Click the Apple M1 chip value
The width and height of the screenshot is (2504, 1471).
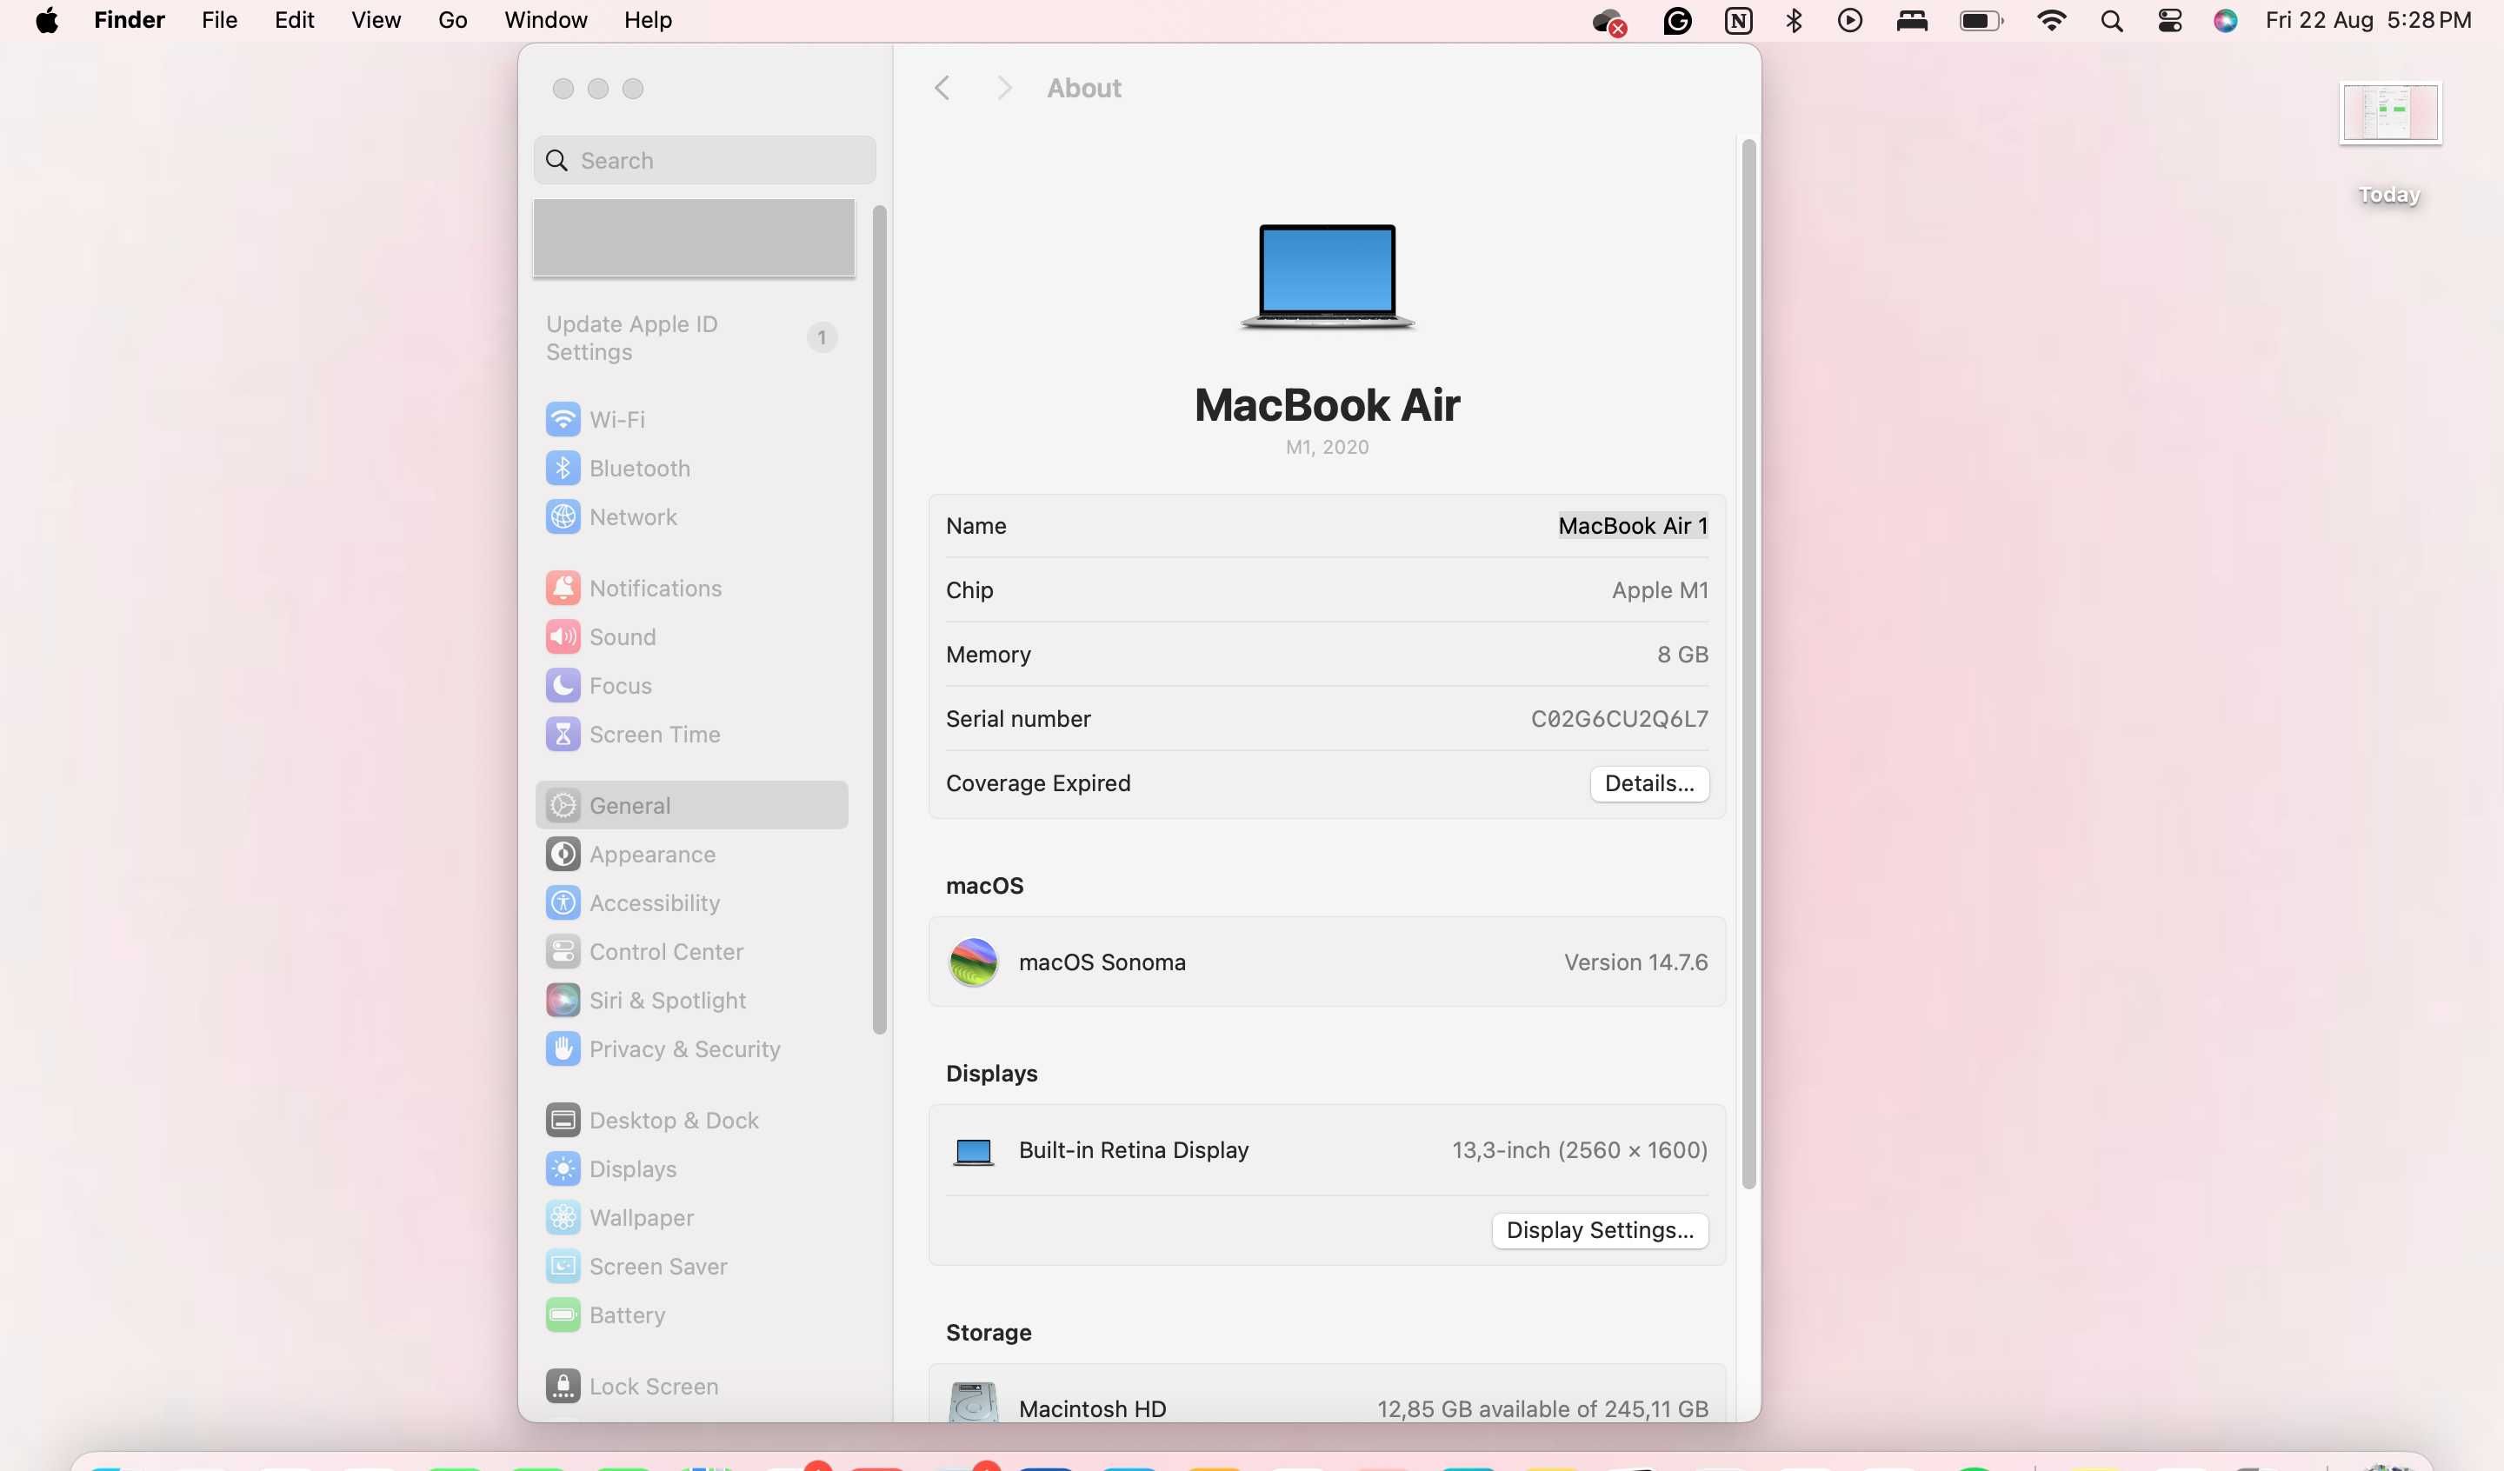pos(1660,590)
